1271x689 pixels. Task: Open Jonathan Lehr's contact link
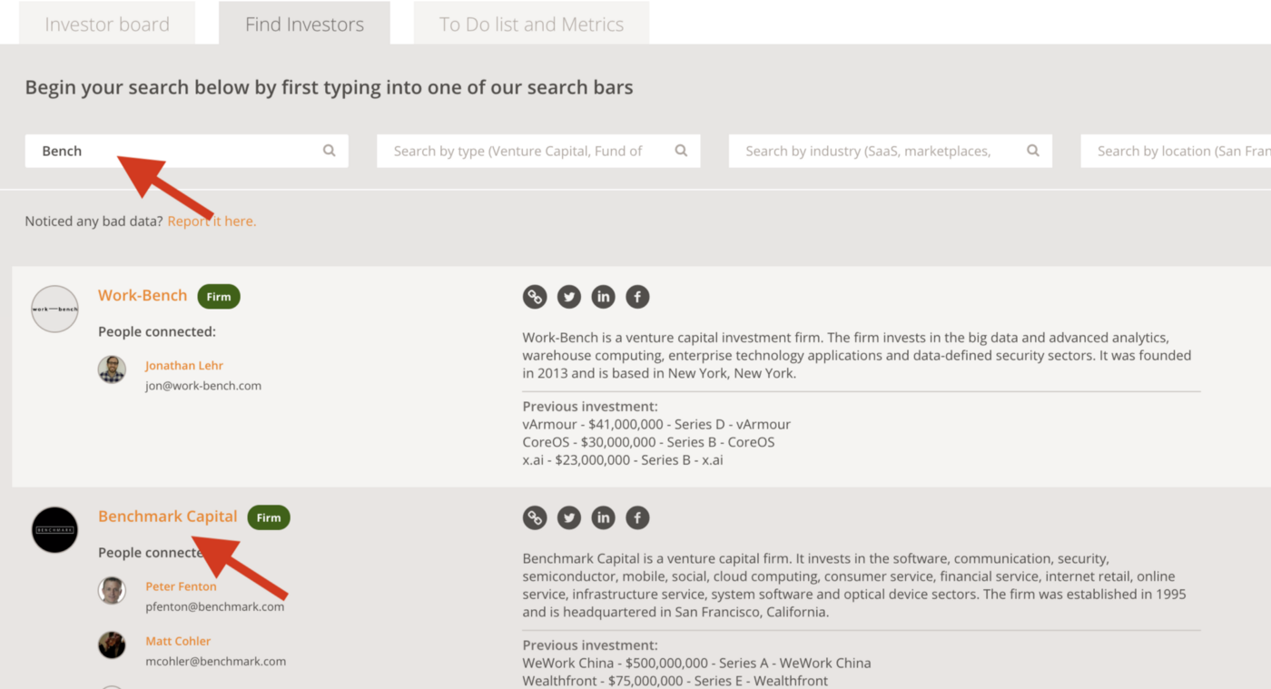pos(184,365)
